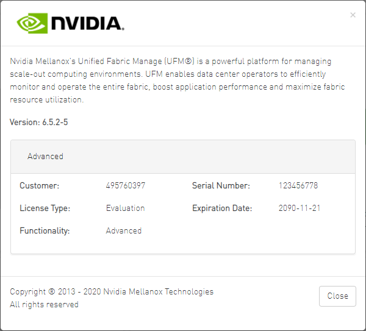This screenshot has height=331, width=366.
Task: Click the NVIDIA wordmark text
Action: point(87,23)
